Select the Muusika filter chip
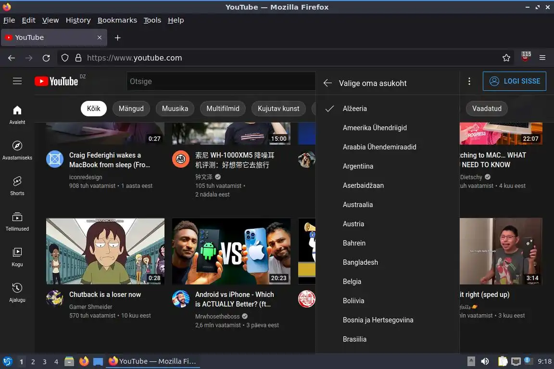The image size is (554, 369). click(x=175, y=109)
